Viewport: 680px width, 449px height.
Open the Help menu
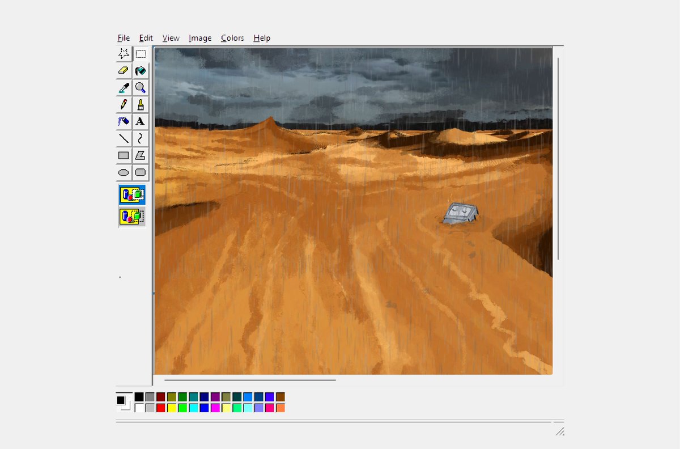(x=262, y=38)
